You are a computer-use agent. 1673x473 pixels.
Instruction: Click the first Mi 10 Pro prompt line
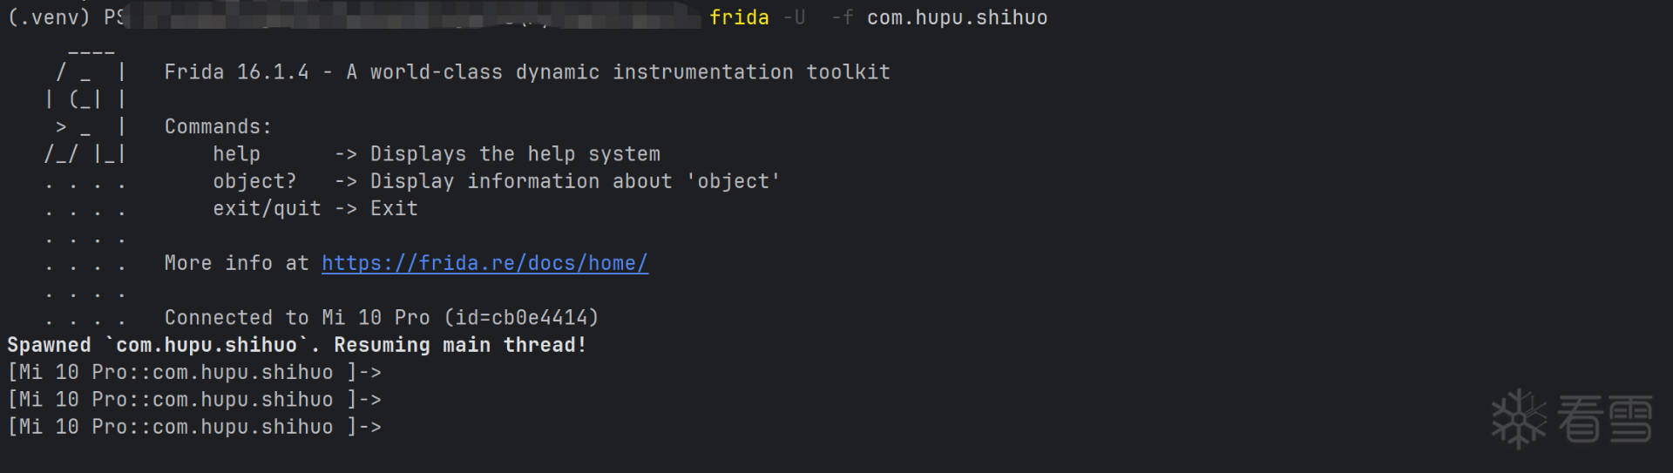193,373
